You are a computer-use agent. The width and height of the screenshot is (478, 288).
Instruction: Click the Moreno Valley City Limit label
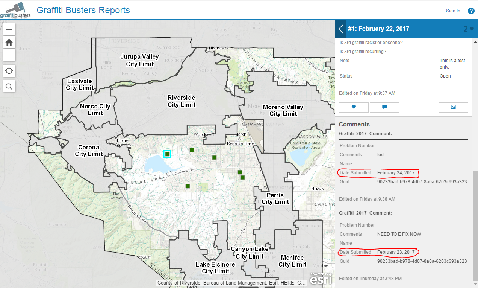(x=283, y=110)
